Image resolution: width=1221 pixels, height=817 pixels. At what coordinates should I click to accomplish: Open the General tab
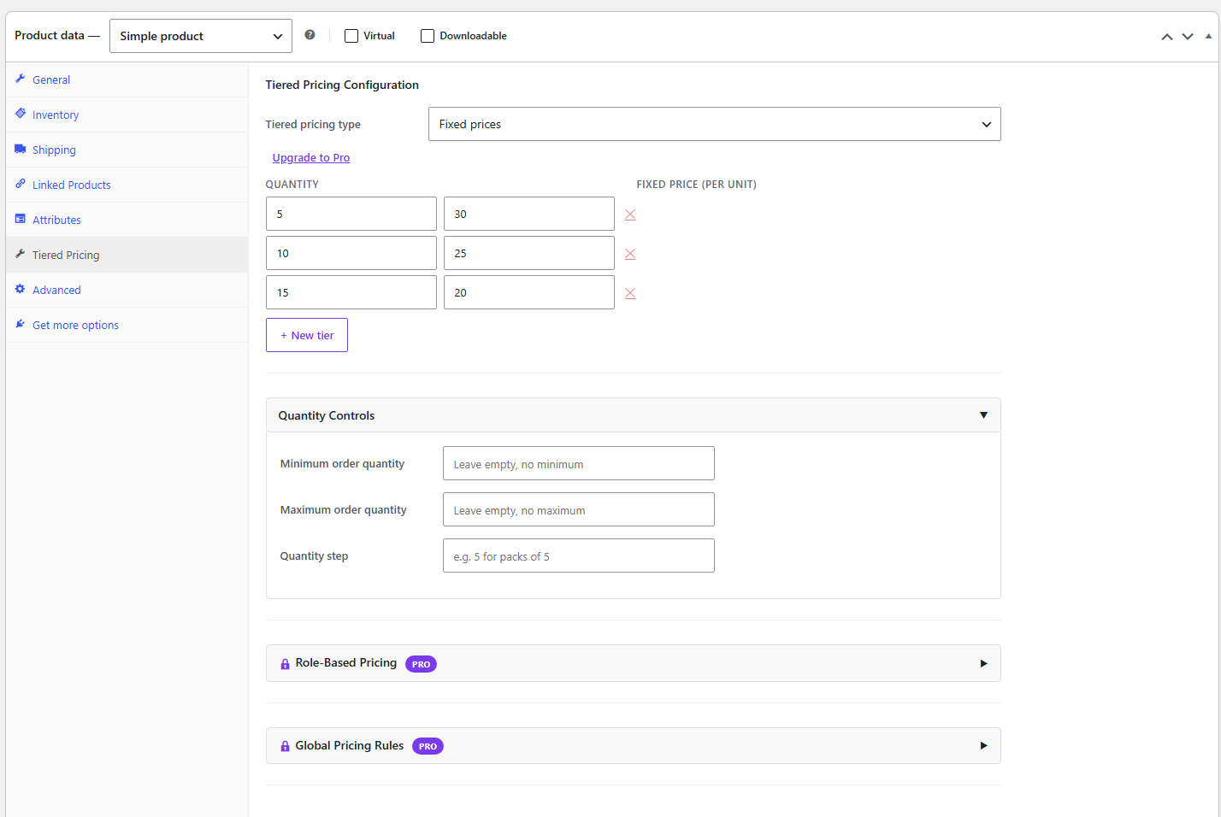pos(127,79)
